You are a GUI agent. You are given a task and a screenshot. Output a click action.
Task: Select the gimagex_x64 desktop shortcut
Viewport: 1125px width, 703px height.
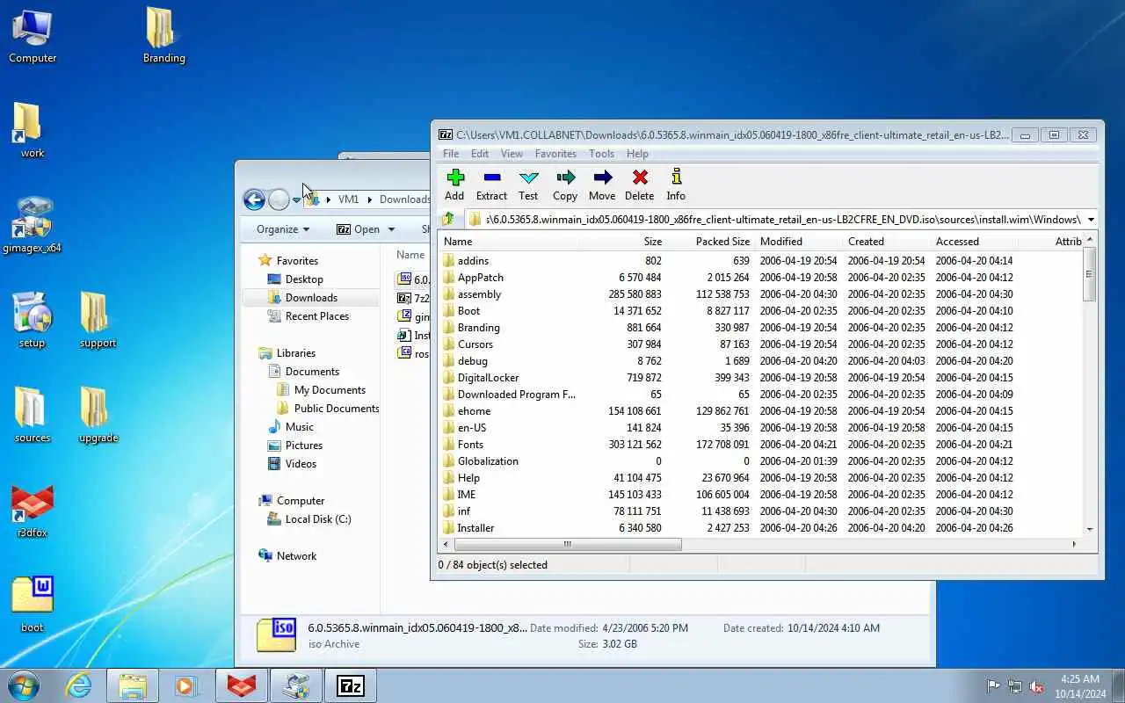33,226
